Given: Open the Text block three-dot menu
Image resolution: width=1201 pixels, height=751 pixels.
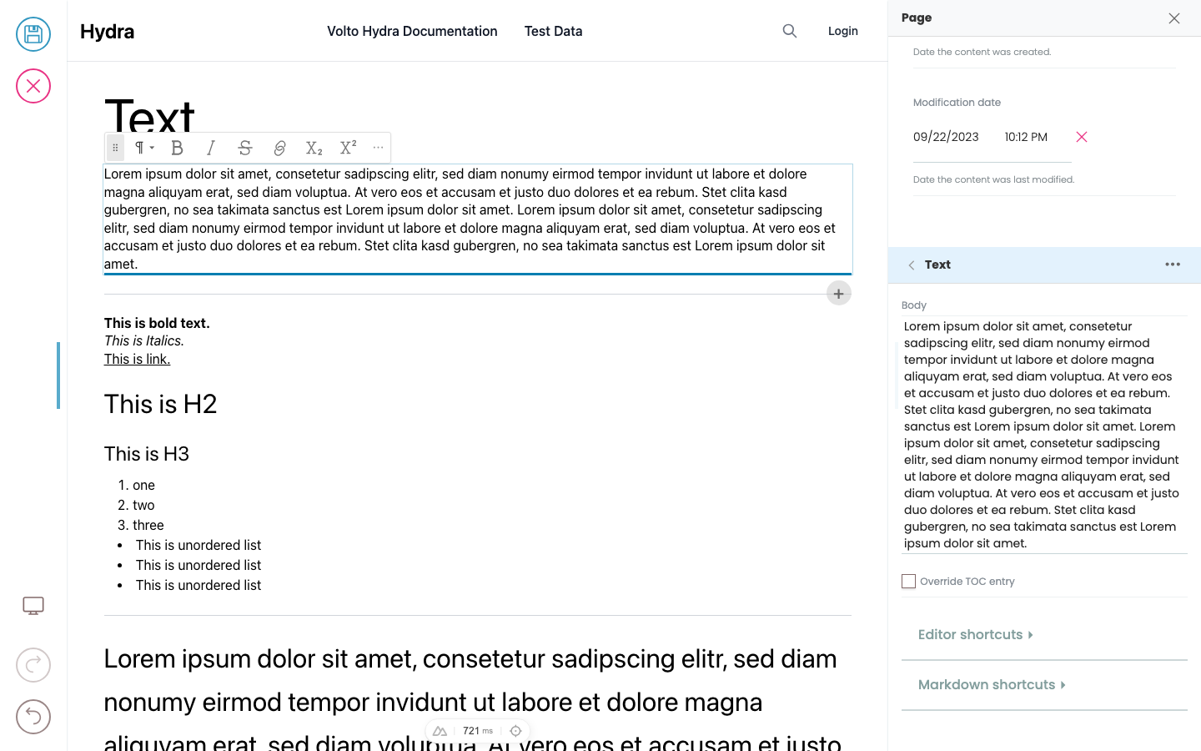Looking at the screenshot, I should 1173,265.
